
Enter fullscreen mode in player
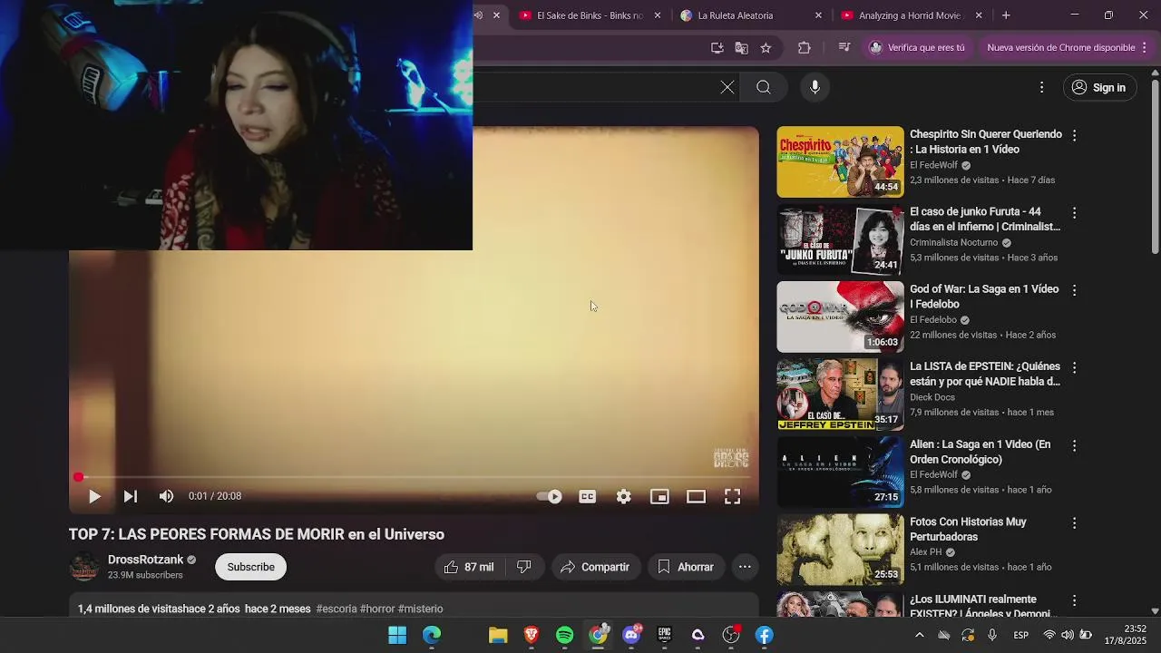click(x=732, y=496)
